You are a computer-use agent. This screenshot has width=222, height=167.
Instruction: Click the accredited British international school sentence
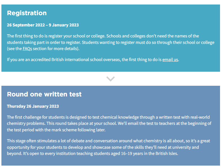pos(93,60)
